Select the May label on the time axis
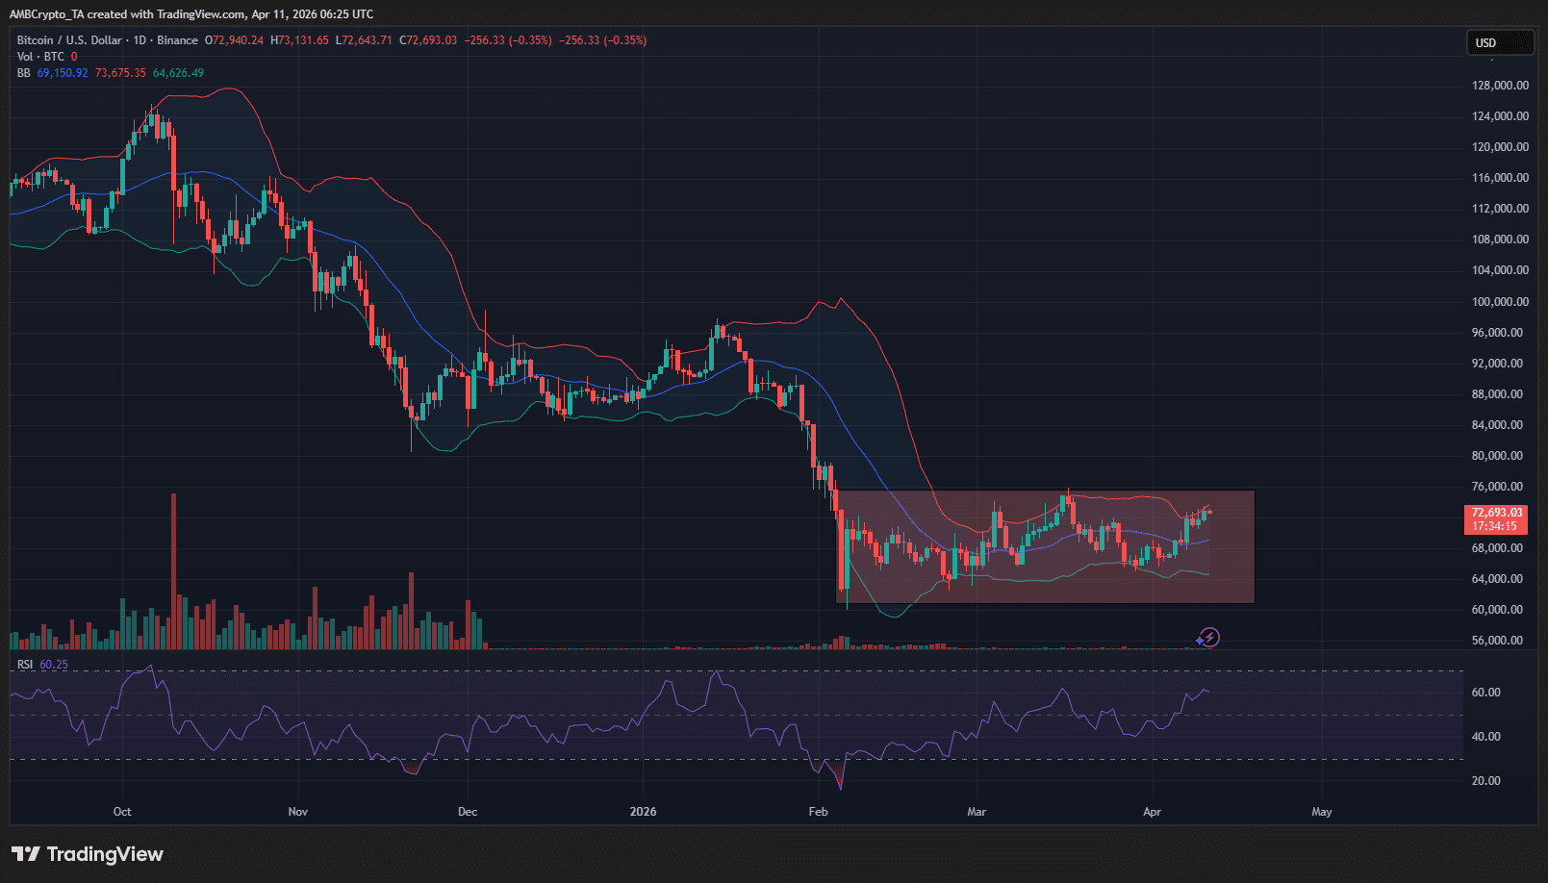The width and height of the screenshot is (1548, 883). (x=1321, y=812)
